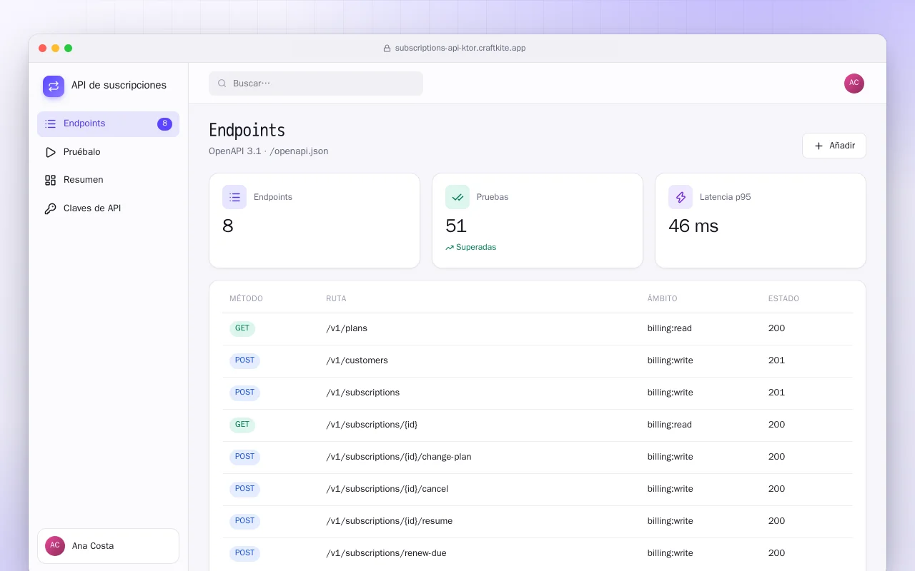Click the MÉTODO column header

click(246, 298)
